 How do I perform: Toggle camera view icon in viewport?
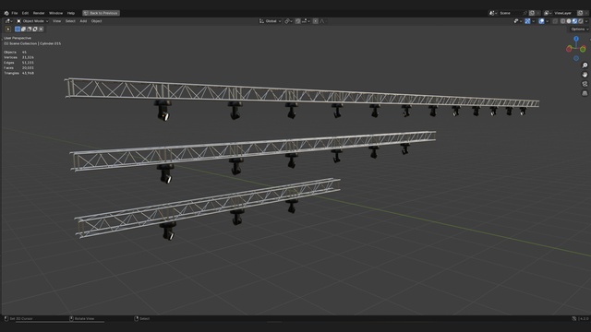pyautogui.click(x=585, y=84)
